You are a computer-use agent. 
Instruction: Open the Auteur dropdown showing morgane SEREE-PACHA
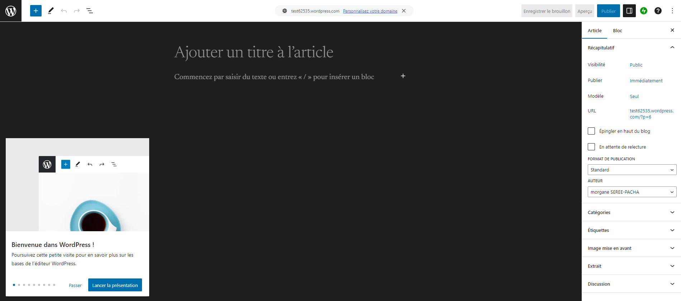tap(632, 192)
